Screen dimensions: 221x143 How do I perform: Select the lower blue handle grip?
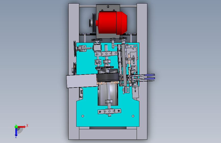pyautogui.click(x=150, y=79)
